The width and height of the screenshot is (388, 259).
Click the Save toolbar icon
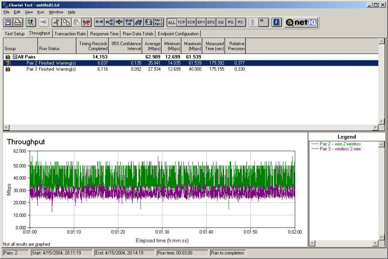[8, 22]
